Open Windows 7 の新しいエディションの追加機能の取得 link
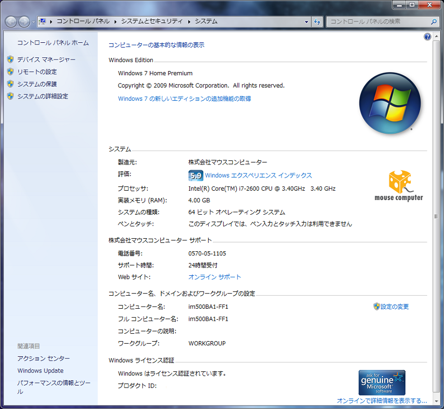The image size is (444, 409). coord(184,99)
